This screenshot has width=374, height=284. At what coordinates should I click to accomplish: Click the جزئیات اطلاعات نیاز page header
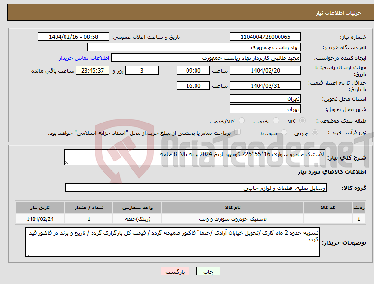[x=339, y=13]
